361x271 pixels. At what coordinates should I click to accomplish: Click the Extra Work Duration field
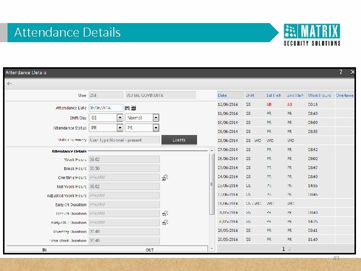pos(124,240)
